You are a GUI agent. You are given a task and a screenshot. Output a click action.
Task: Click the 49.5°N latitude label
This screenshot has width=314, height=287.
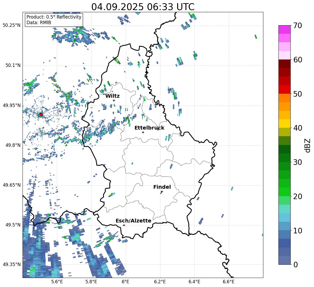tap(13, 225)
